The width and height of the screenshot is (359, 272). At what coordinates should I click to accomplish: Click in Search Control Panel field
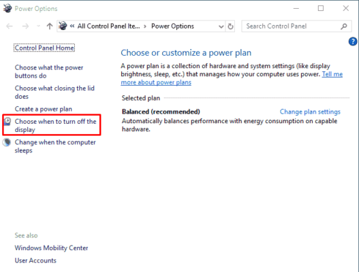pyautogui.click(x=292, y=27)
